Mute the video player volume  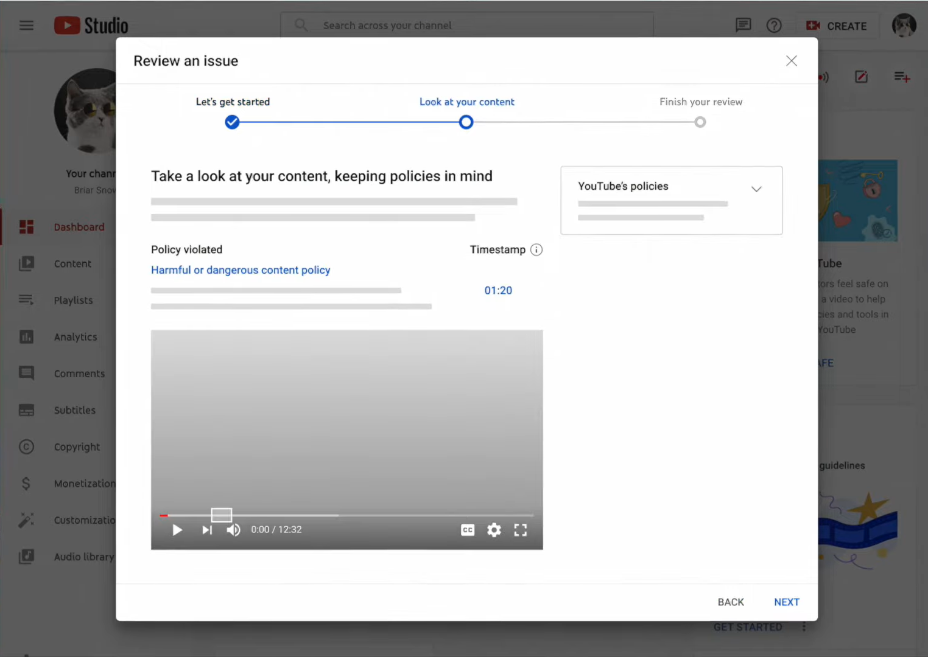coord(234,530)
